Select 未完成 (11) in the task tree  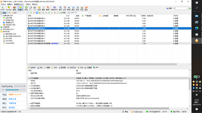pos(10,22)
